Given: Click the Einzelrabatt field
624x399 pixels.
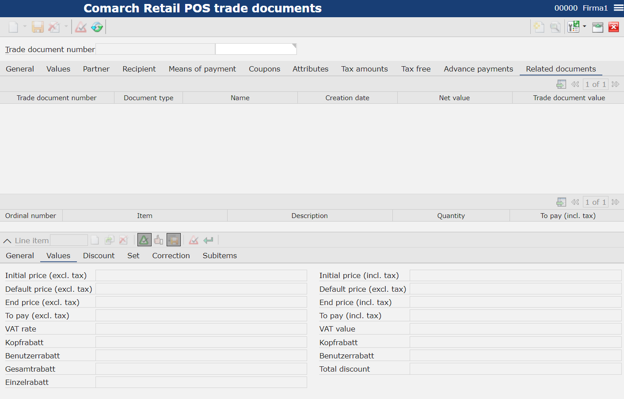Looking at the screenshot, I should (201, 382).
